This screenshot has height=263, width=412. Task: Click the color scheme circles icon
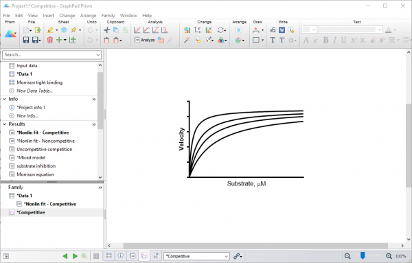[x=221, y=40]
